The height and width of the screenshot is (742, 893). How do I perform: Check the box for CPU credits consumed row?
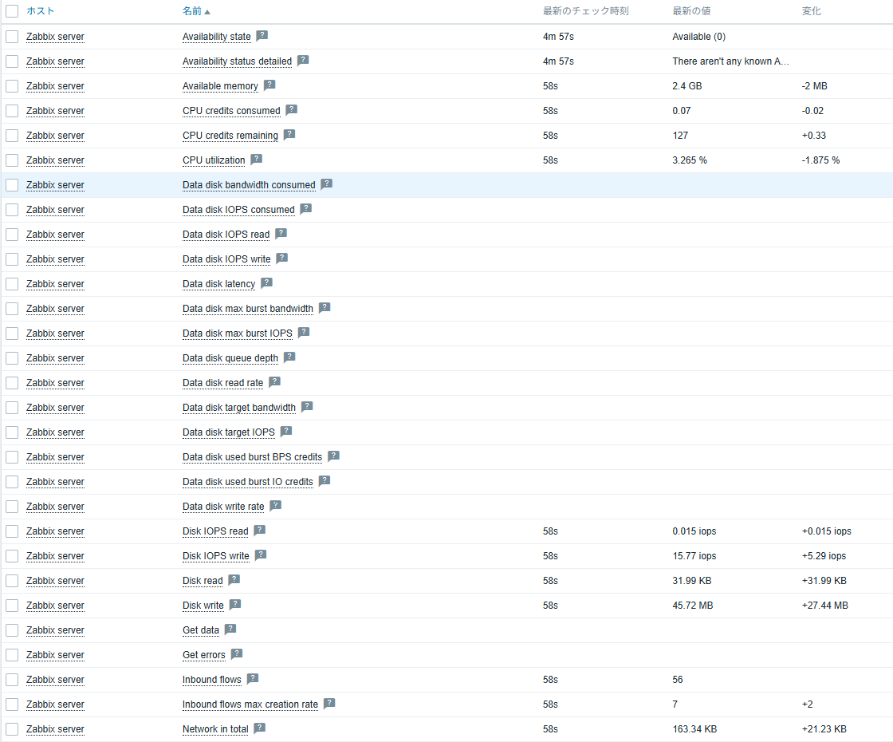coord(12,110)
